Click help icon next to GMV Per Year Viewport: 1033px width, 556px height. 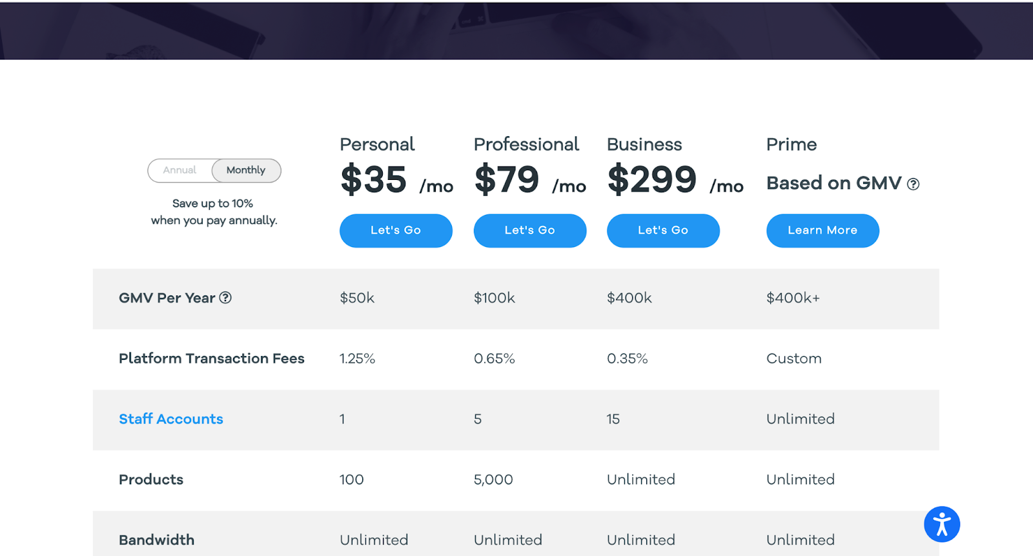click(x=225, y=298)
